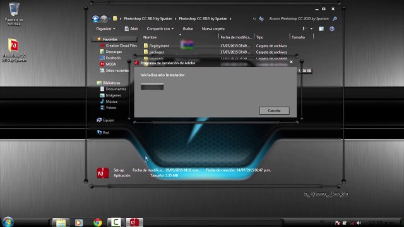404x227 pixels.
Task: Select the Photoshop CC 2015 by Spartan desktop folder
Action: (14, 50)
